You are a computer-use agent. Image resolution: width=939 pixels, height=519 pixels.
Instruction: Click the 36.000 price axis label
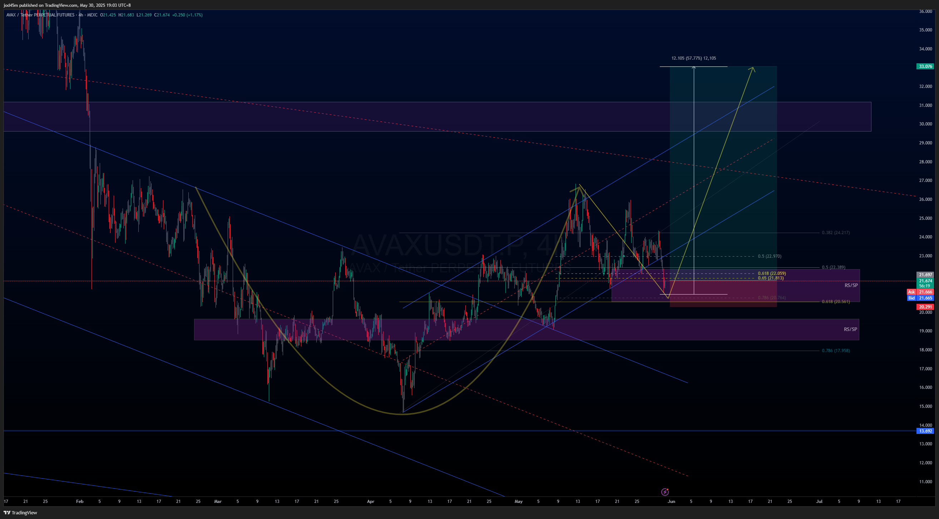pyautogui.click(x=925, y=11)
